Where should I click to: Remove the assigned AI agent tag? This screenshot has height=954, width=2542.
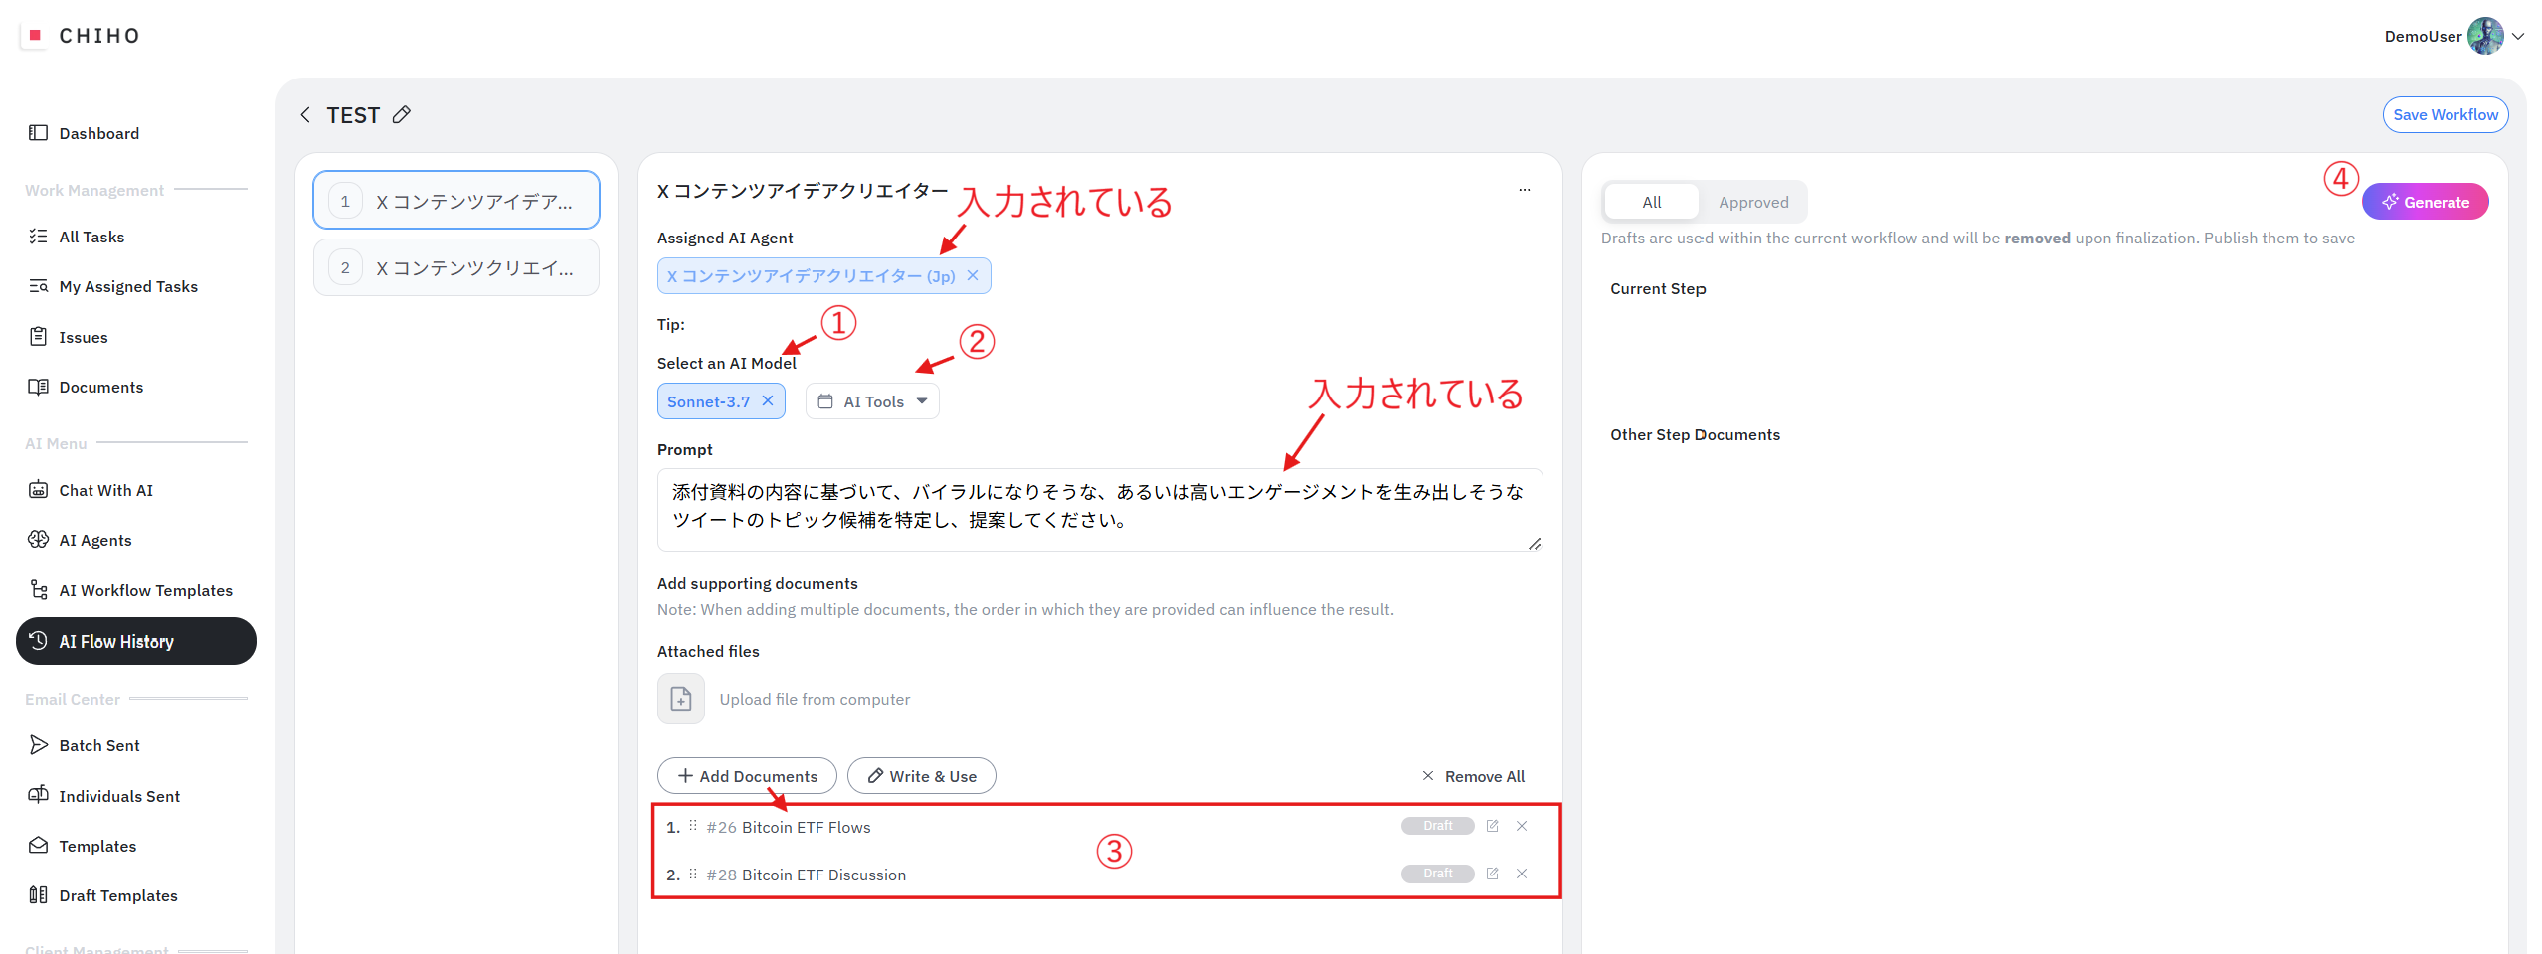point(973,276)
